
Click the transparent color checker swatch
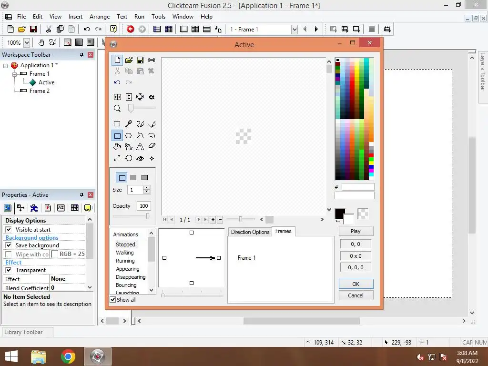[363, 214]
